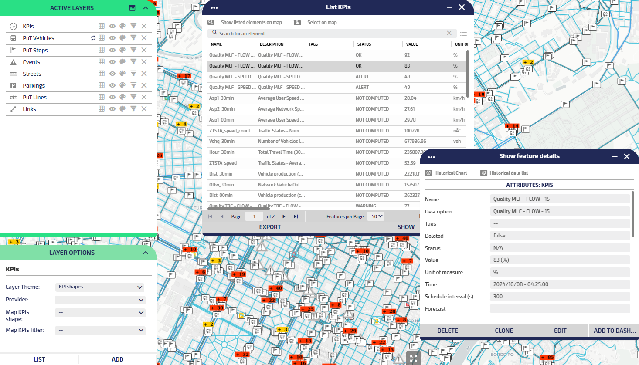Click the refresh icon for PuT Vehicles
The height and width of the screenshot is (365, 639).
(x=93, y=38)
